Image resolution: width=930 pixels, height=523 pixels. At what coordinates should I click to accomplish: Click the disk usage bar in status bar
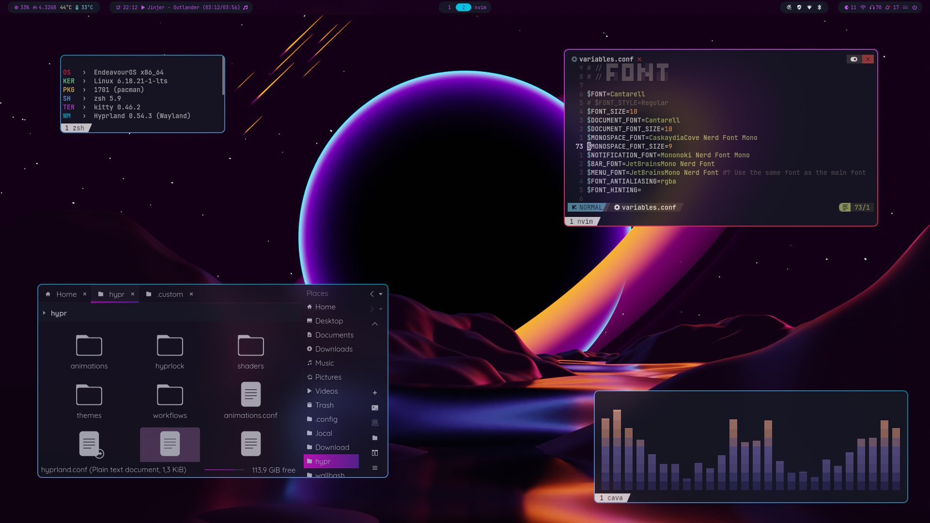(224, 470)
